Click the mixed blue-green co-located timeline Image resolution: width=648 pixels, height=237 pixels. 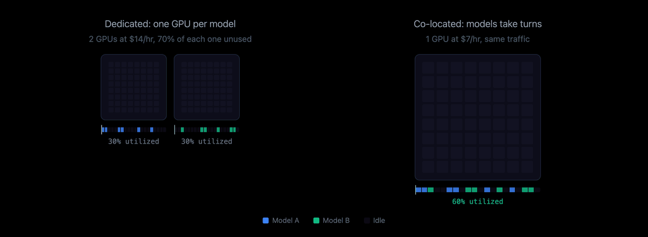pyautogui.click(x=478, y=190)
